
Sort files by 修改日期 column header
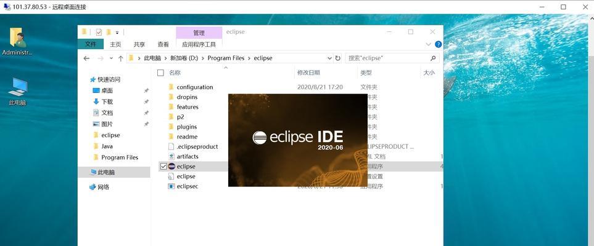(x=308, y=73)
